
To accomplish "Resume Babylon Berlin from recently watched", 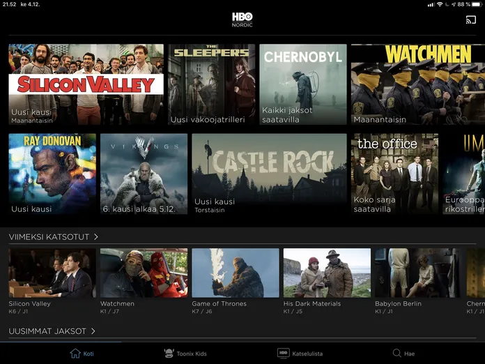I will tap(417, 273).
